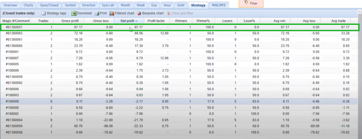
Task: Sort by Avg win column header
Action: tap(279, 21)
